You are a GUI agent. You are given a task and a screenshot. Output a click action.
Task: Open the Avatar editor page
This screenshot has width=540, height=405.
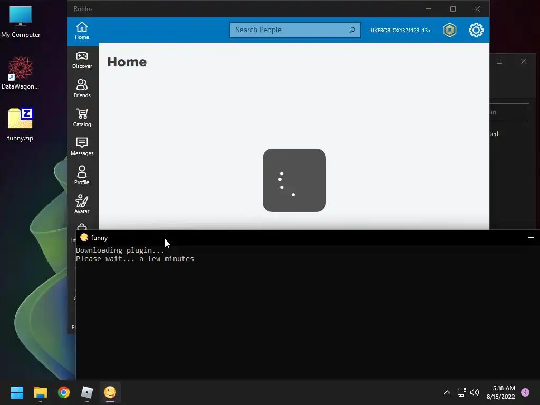tap(82, 204)
